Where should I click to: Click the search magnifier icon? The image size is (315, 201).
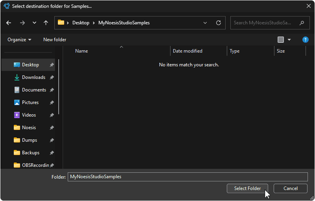(x=302, y=23)
